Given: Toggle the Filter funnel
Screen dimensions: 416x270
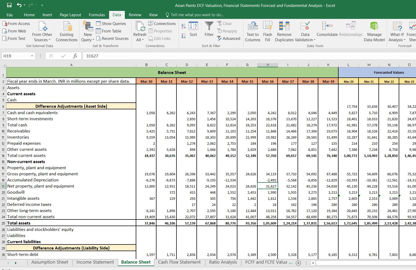Looking at the screenshot, I should pyautogui.click(x=209, y=29).
